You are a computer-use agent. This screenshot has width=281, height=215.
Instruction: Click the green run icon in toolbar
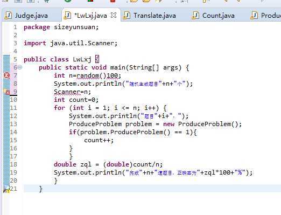pyautogui.click(x=68, y=1)
